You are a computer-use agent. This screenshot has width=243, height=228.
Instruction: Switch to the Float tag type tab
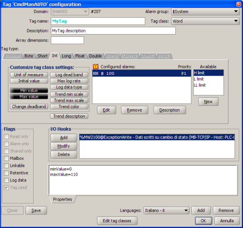coord(80,56)
